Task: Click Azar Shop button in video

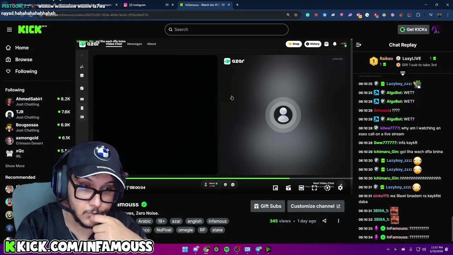Action: (294, 44)
